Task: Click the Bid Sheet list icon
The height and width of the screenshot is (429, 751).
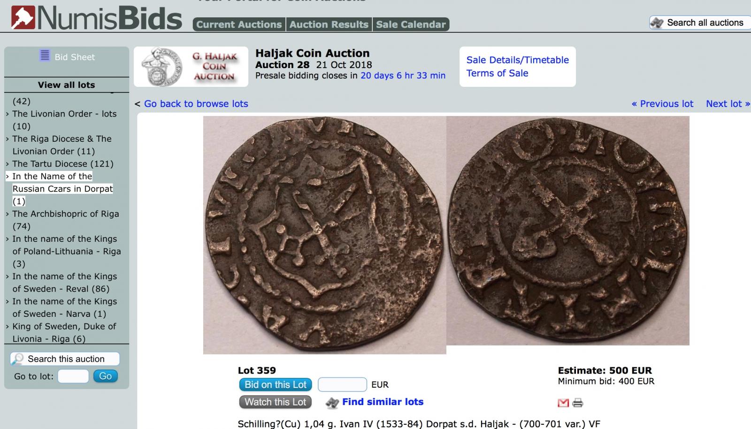Action: [45, 56]
